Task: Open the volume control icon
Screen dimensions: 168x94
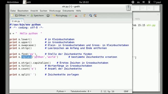Action: point(144,2)
